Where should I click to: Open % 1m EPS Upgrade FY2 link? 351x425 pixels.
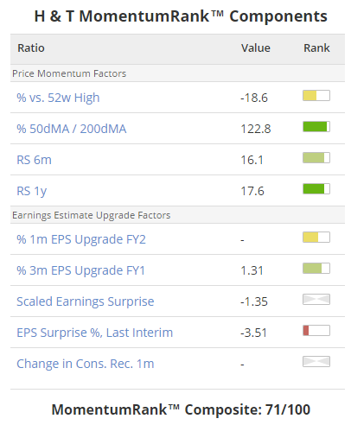point(81,239)
